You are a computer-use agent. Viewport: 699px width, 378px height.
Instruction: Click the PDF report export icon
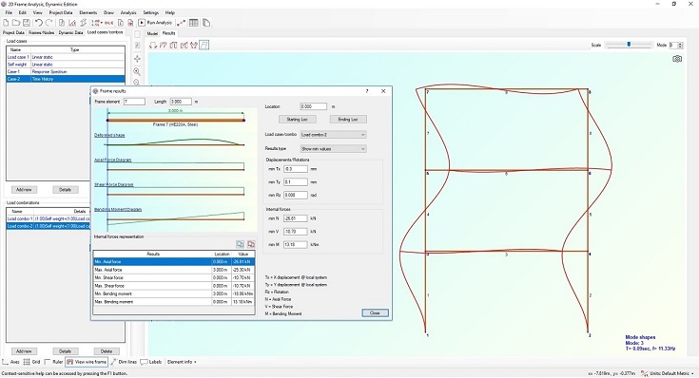(130, 23)
